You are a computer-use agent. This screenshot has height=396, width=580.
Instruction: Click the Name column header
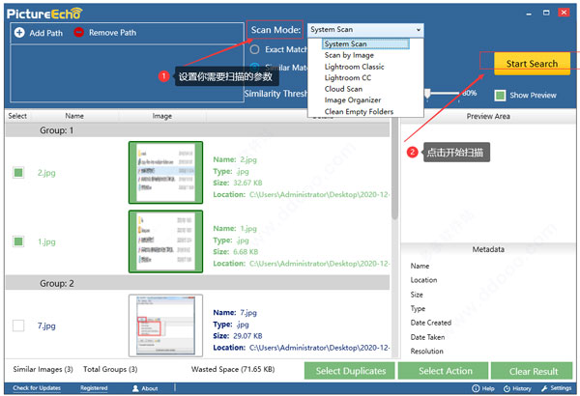[x=74, y=116]
